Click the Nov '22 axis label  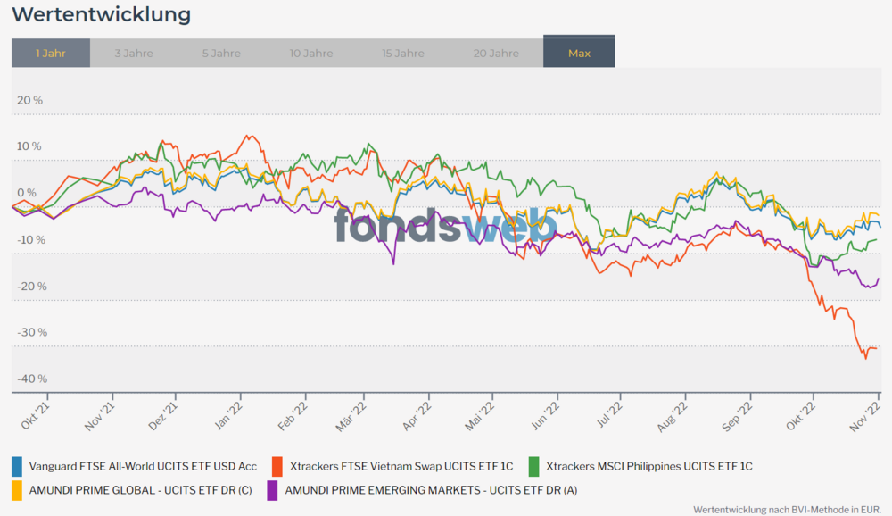coord(865,415)
